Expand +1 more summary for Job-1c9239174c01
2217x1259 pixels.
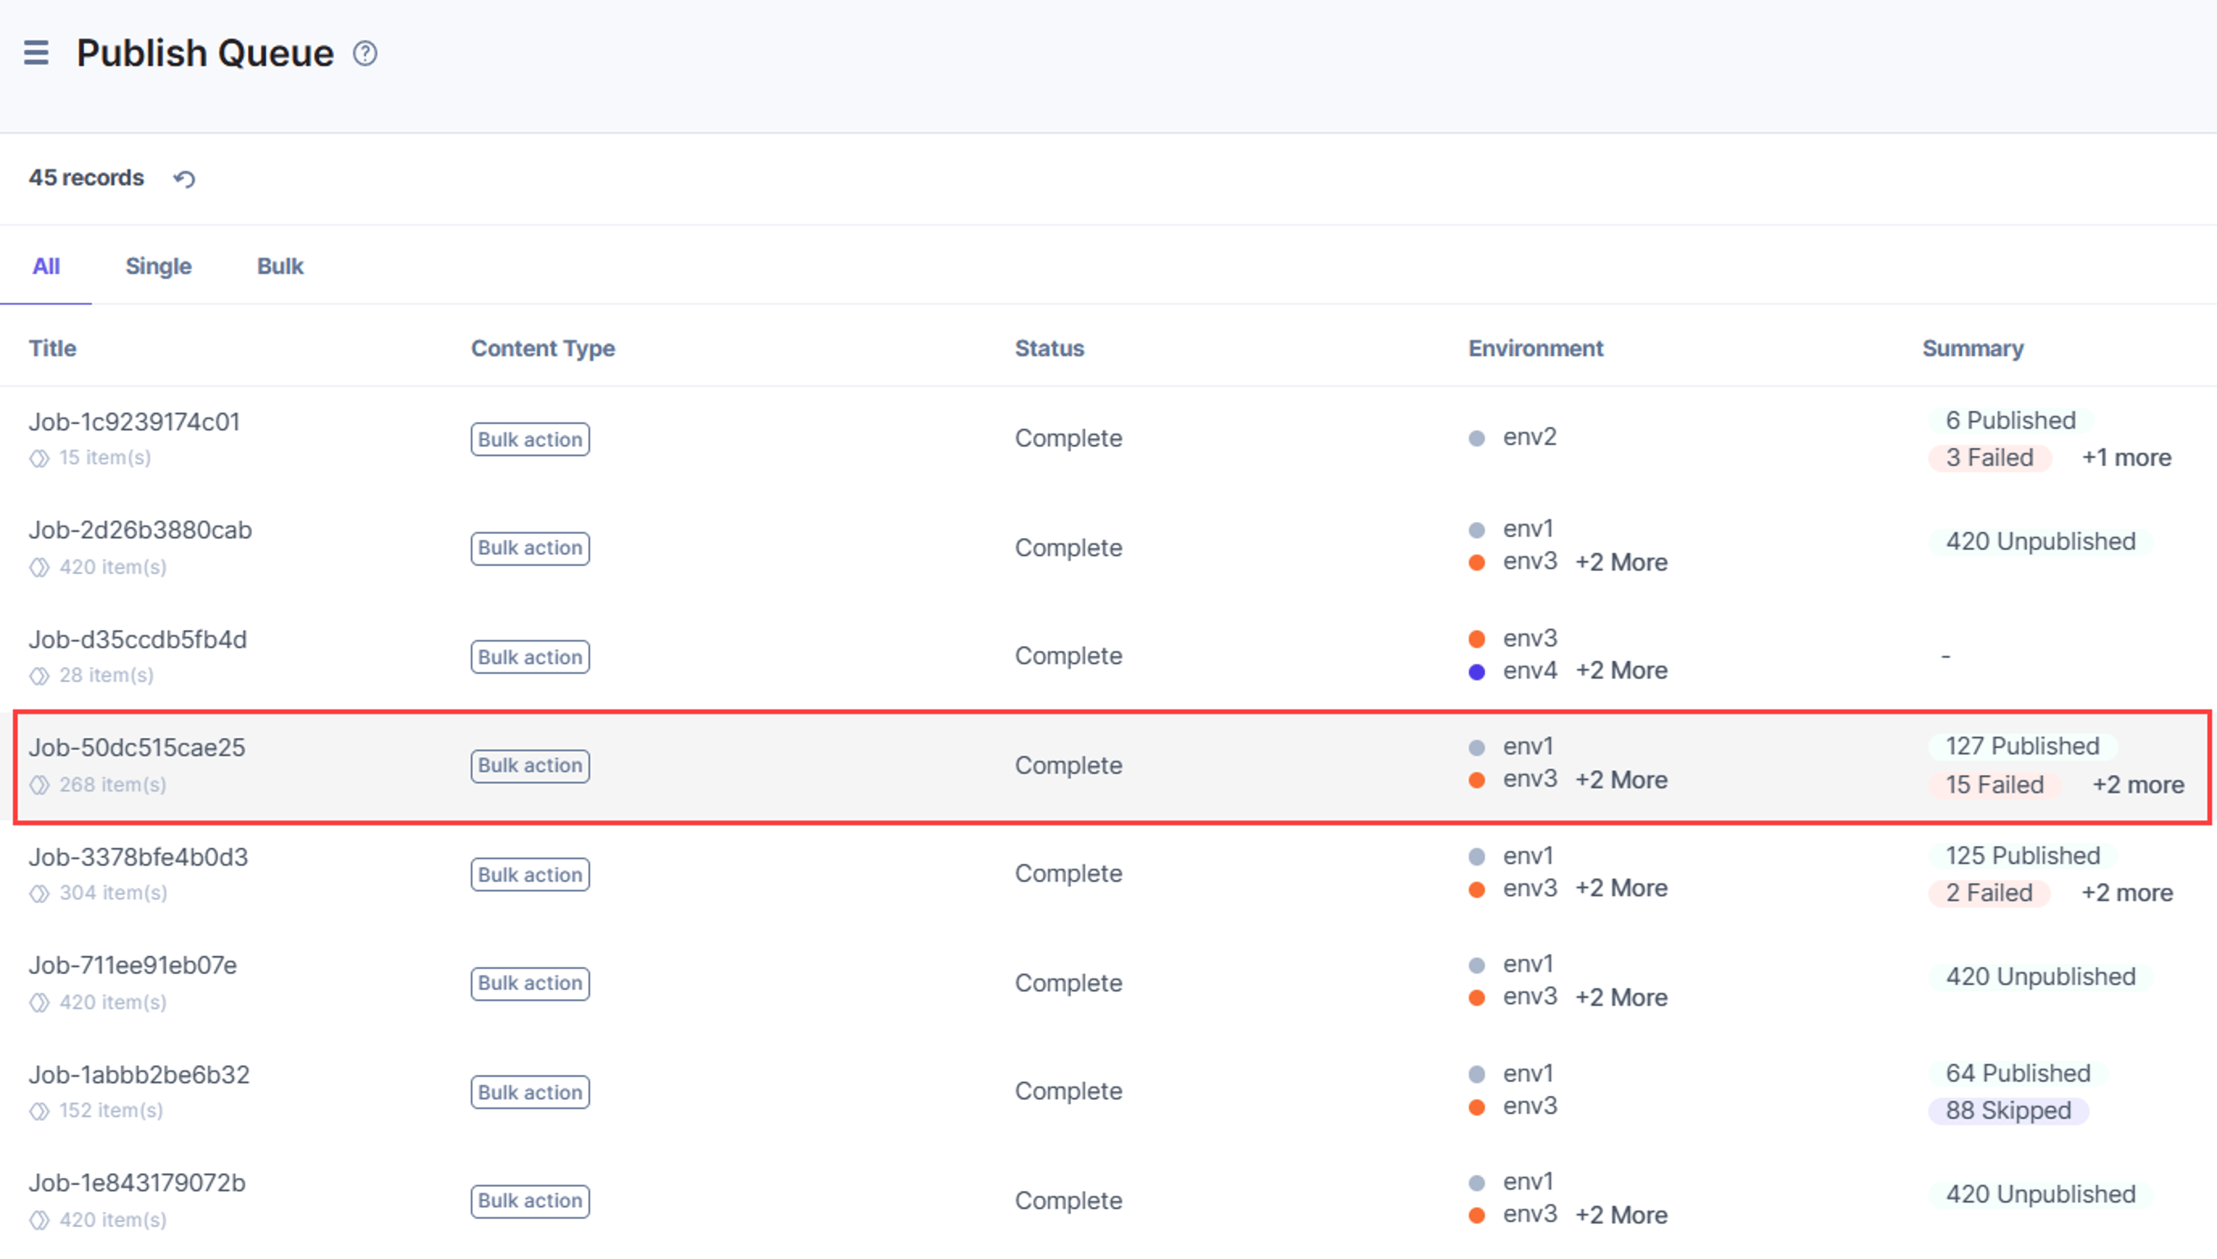(2126, 457)
